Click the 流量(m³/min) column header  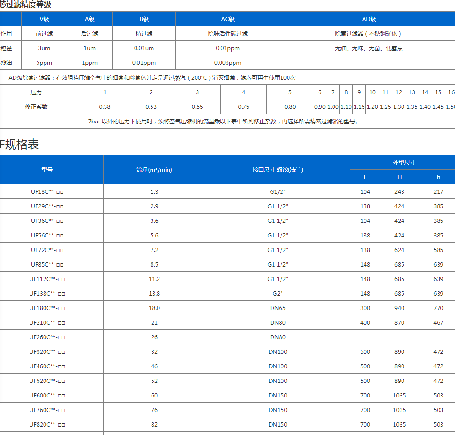[153, 170]
